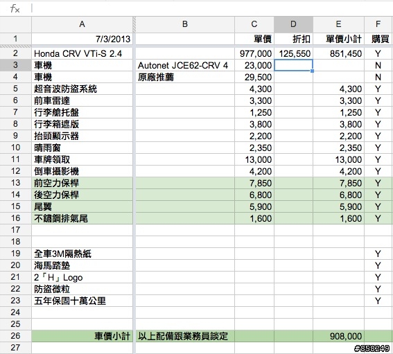Click the Y cell in row 23
Viewport: 393px width, 354px height.
click(378, 301)
